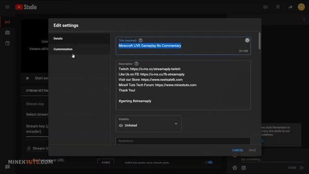The image size is (309, 174).
Task: Clear the title with the X icon
Action: 247,40
